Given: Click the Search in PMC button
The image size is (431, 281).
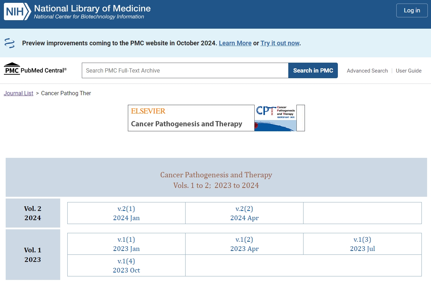Looking at the screenshot, I should point(313,70).
